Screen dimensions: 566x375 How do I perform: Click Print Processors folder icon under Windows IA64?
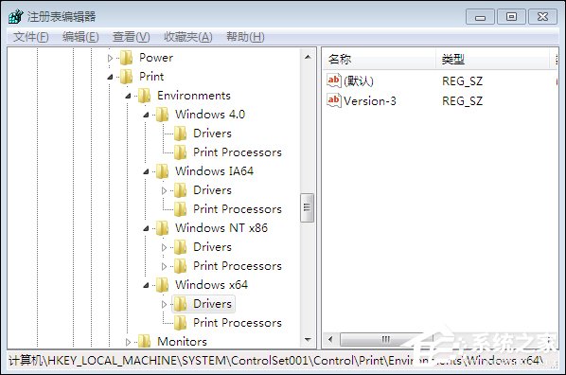180,209
